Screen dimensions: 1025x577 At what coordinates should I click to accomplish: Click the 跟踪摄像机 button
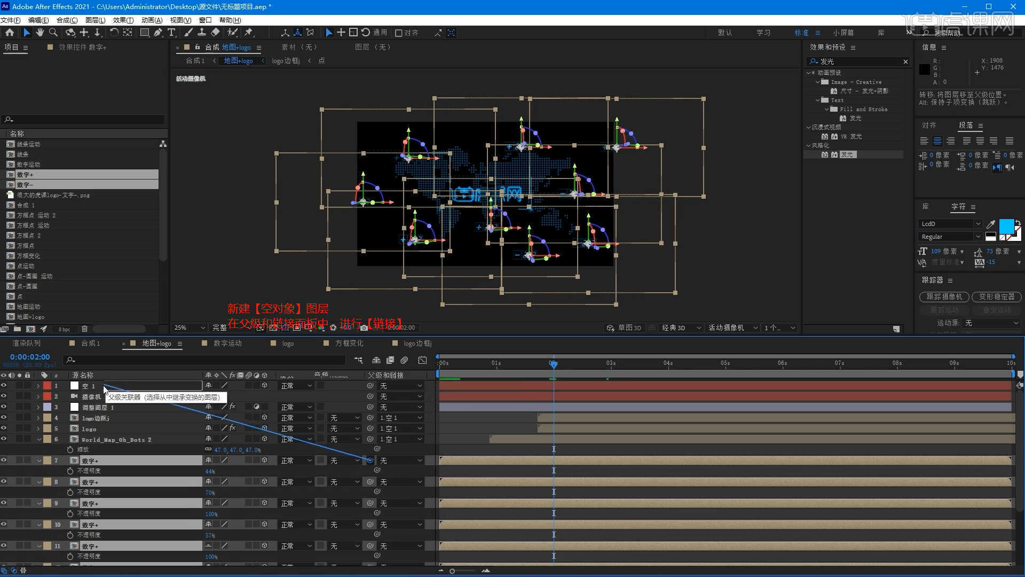point(944,297)
